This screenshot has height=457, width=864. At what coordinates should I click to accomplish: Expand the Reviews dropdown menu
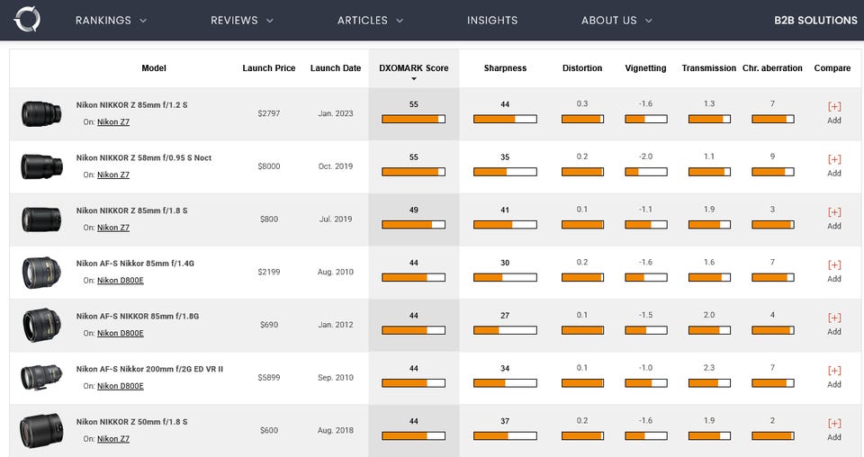point(242,20)
